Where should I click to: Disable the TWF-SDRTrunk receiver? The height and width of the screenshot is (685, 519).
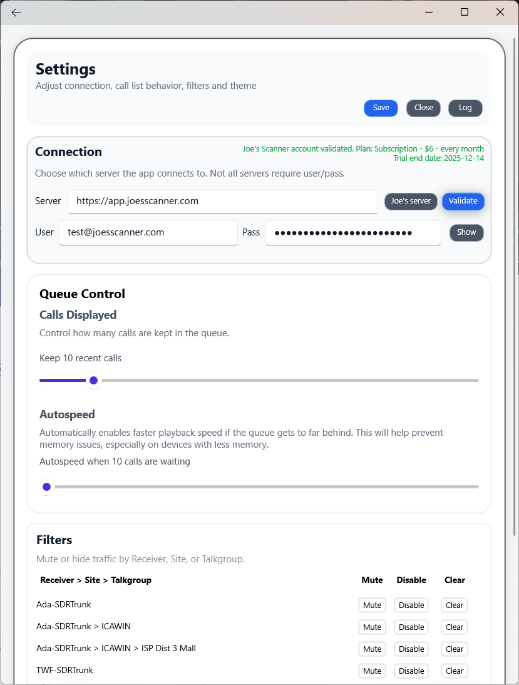point(411,671)
